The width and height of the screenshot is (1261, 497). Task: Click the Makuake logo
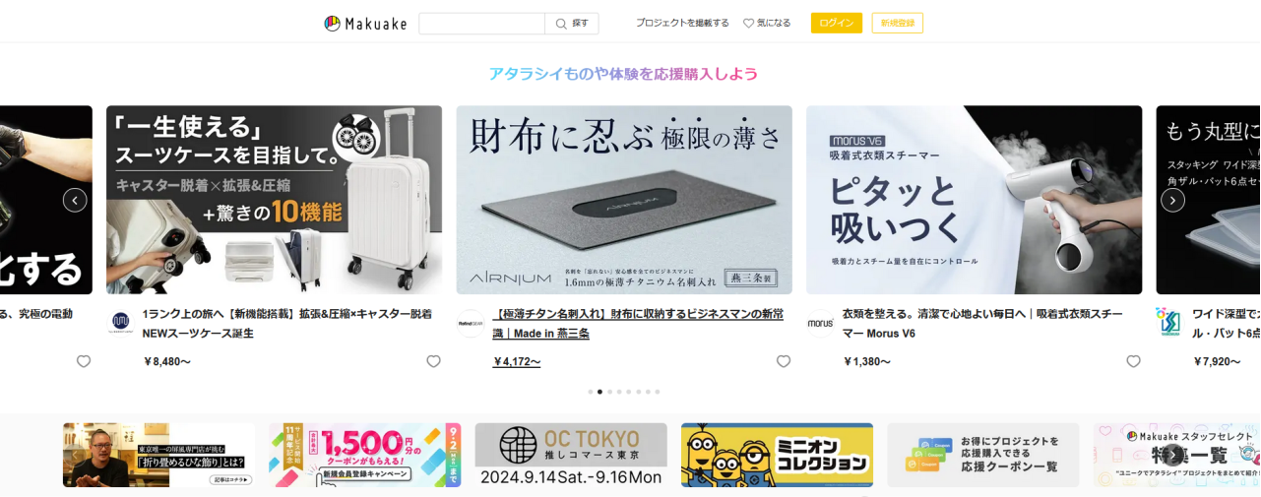tap(365, 24)
